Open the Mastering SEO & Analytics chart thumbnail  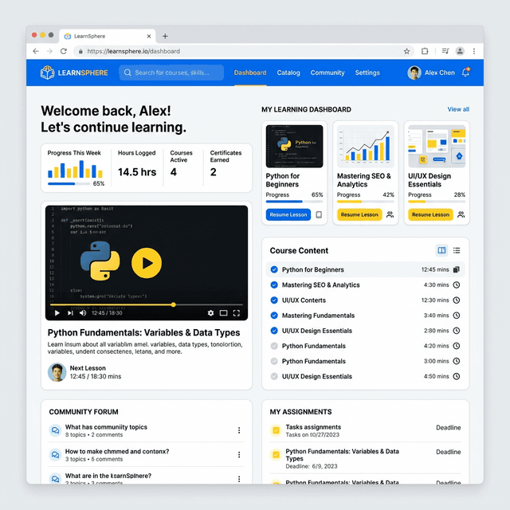pyautogui.click(x=366, y=147)
